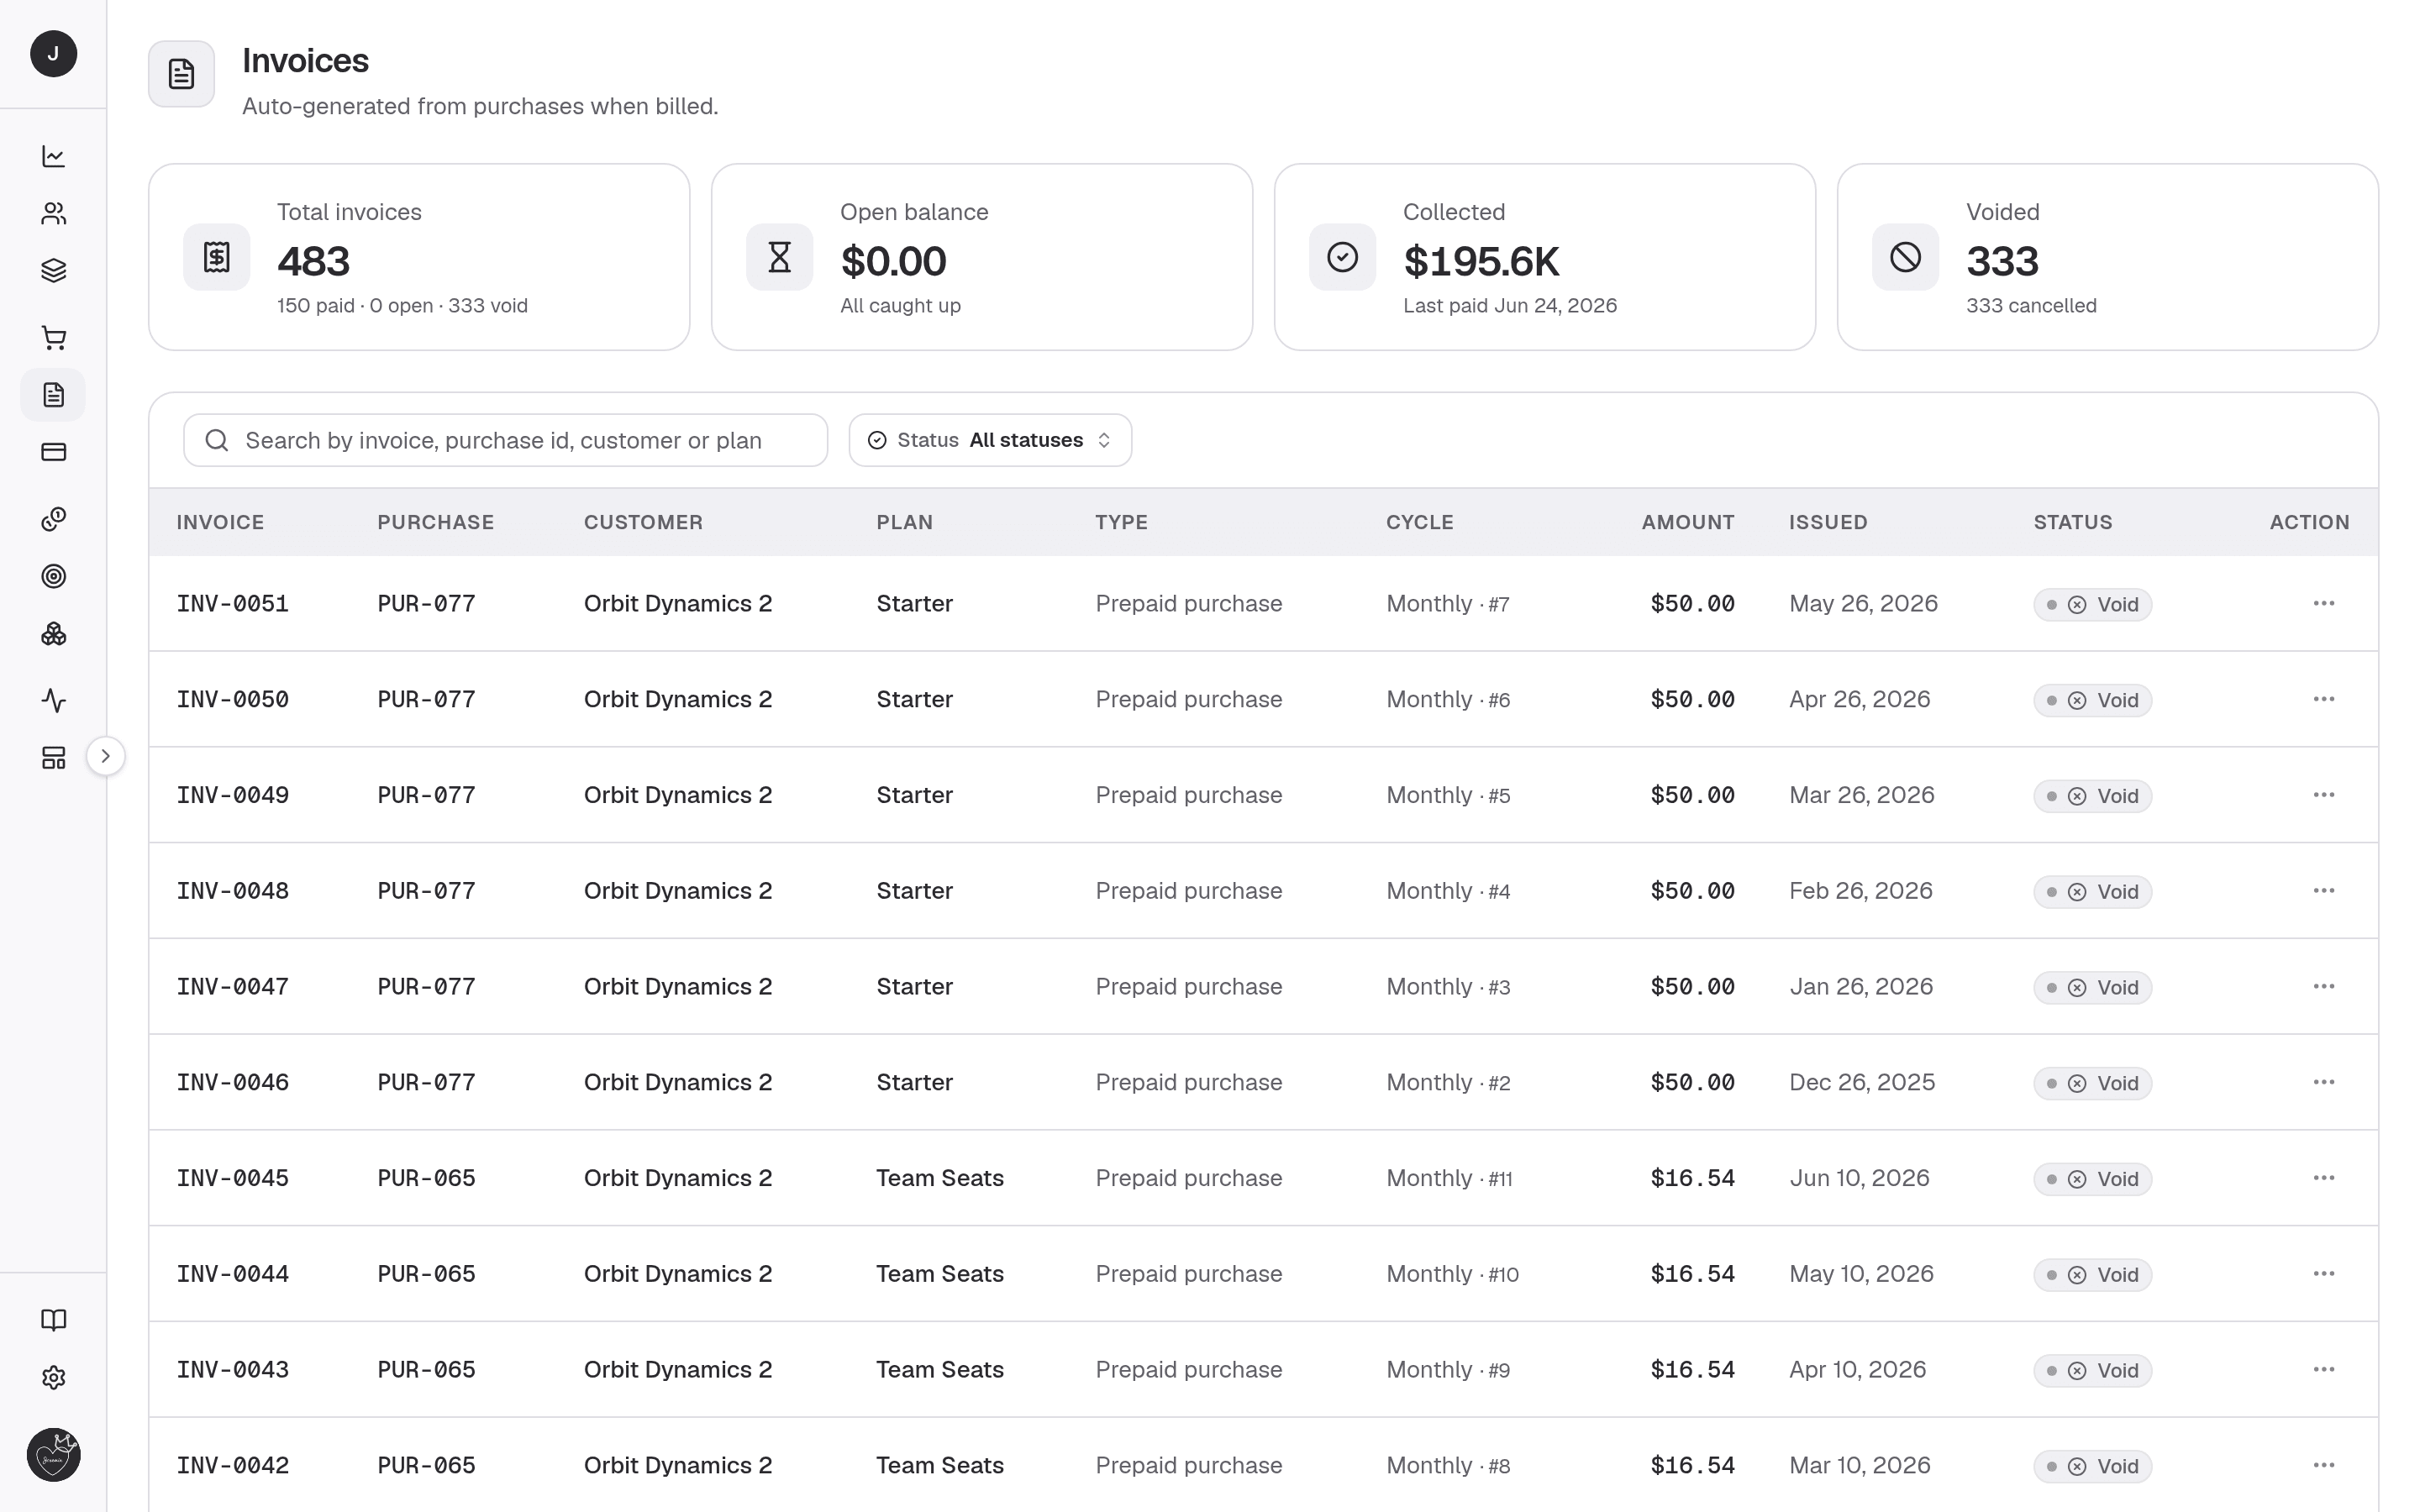Screen dimensions: 2420x1512
Task: Open the analytics chart sidebar icon
Action: 53,156
